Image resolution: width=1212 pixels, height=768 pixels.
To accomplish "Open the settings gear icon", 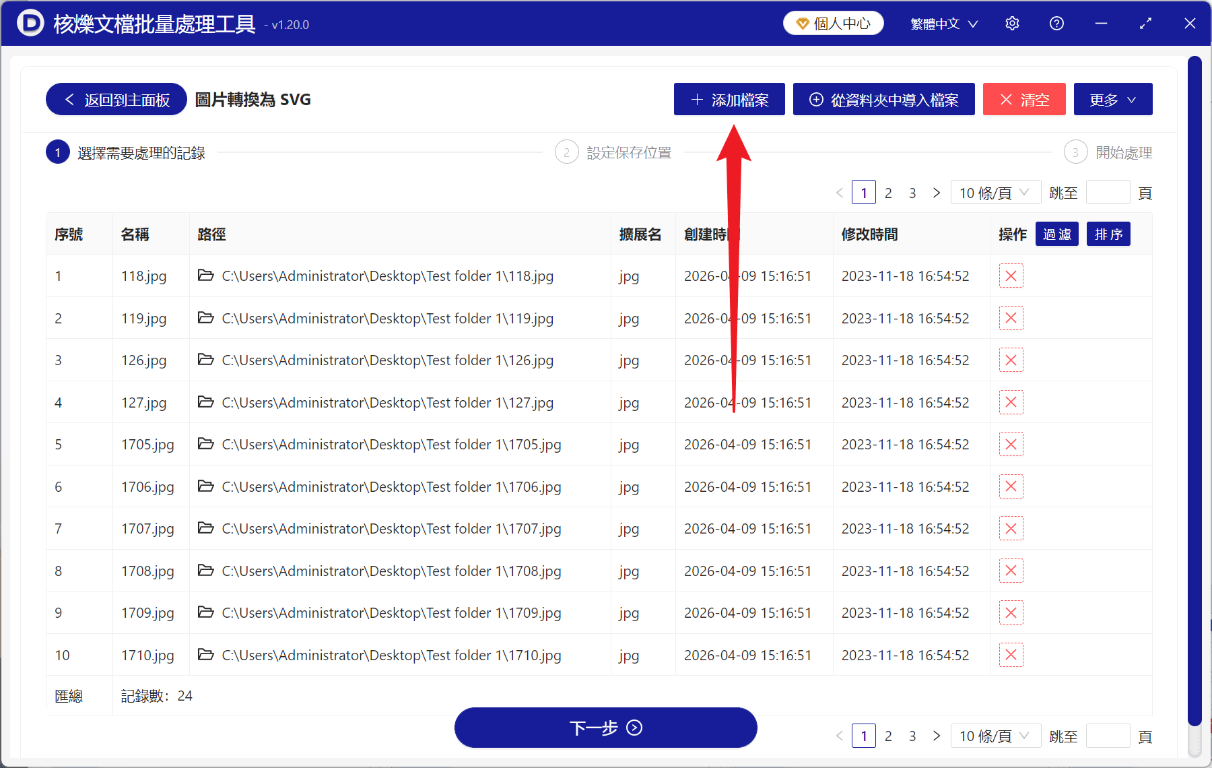I will click(1012, 23).
